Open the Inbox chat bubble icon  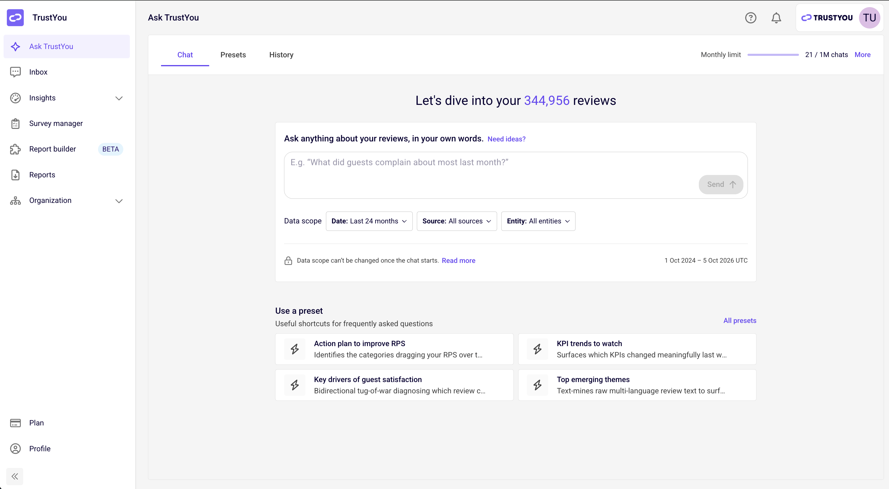coord(15,72)
